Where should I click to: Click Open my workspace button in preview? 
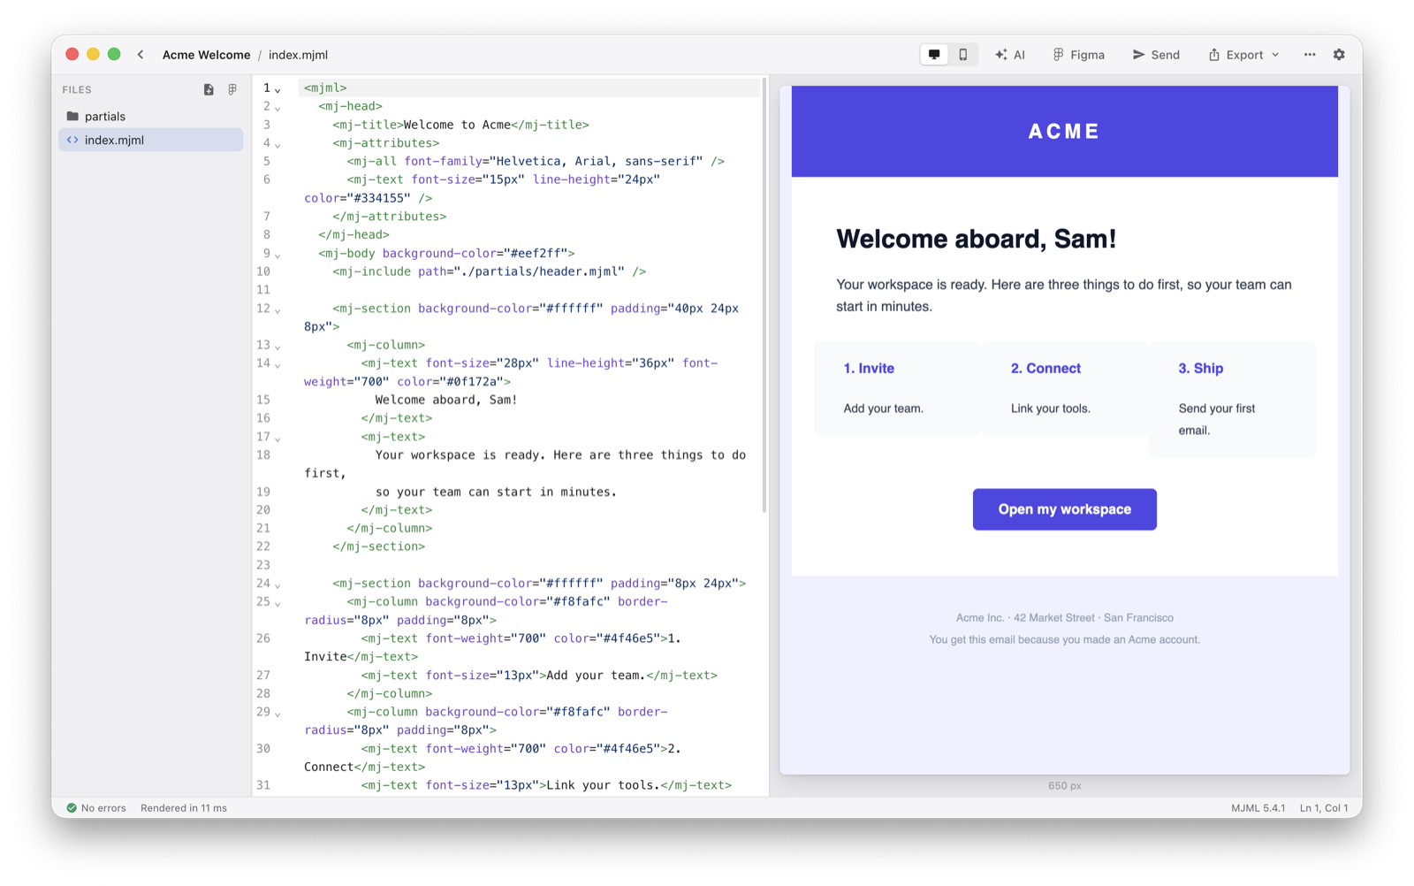pyautogui.click(x=1065, y=509)
